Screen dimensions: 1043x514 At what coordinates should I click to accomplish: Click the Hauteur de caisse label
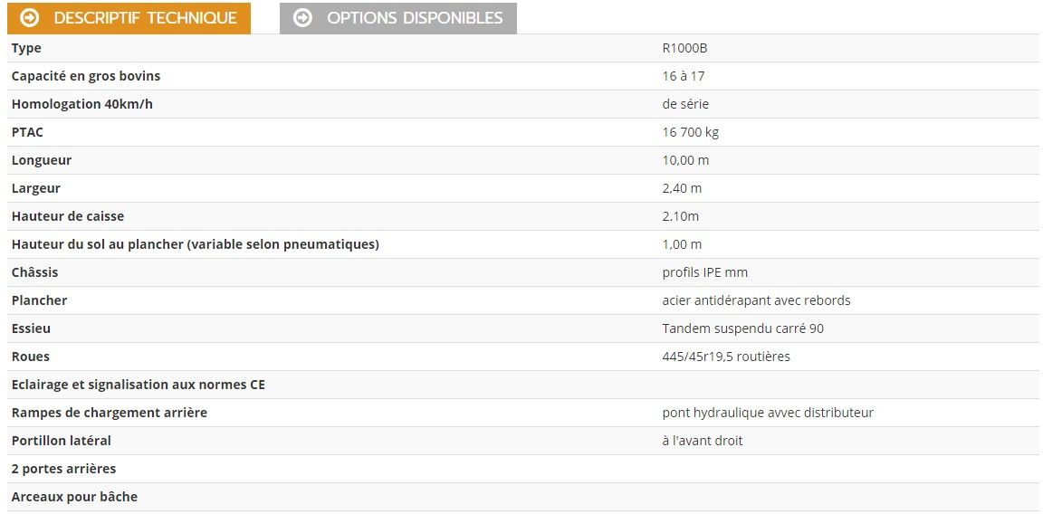point(68,216)
